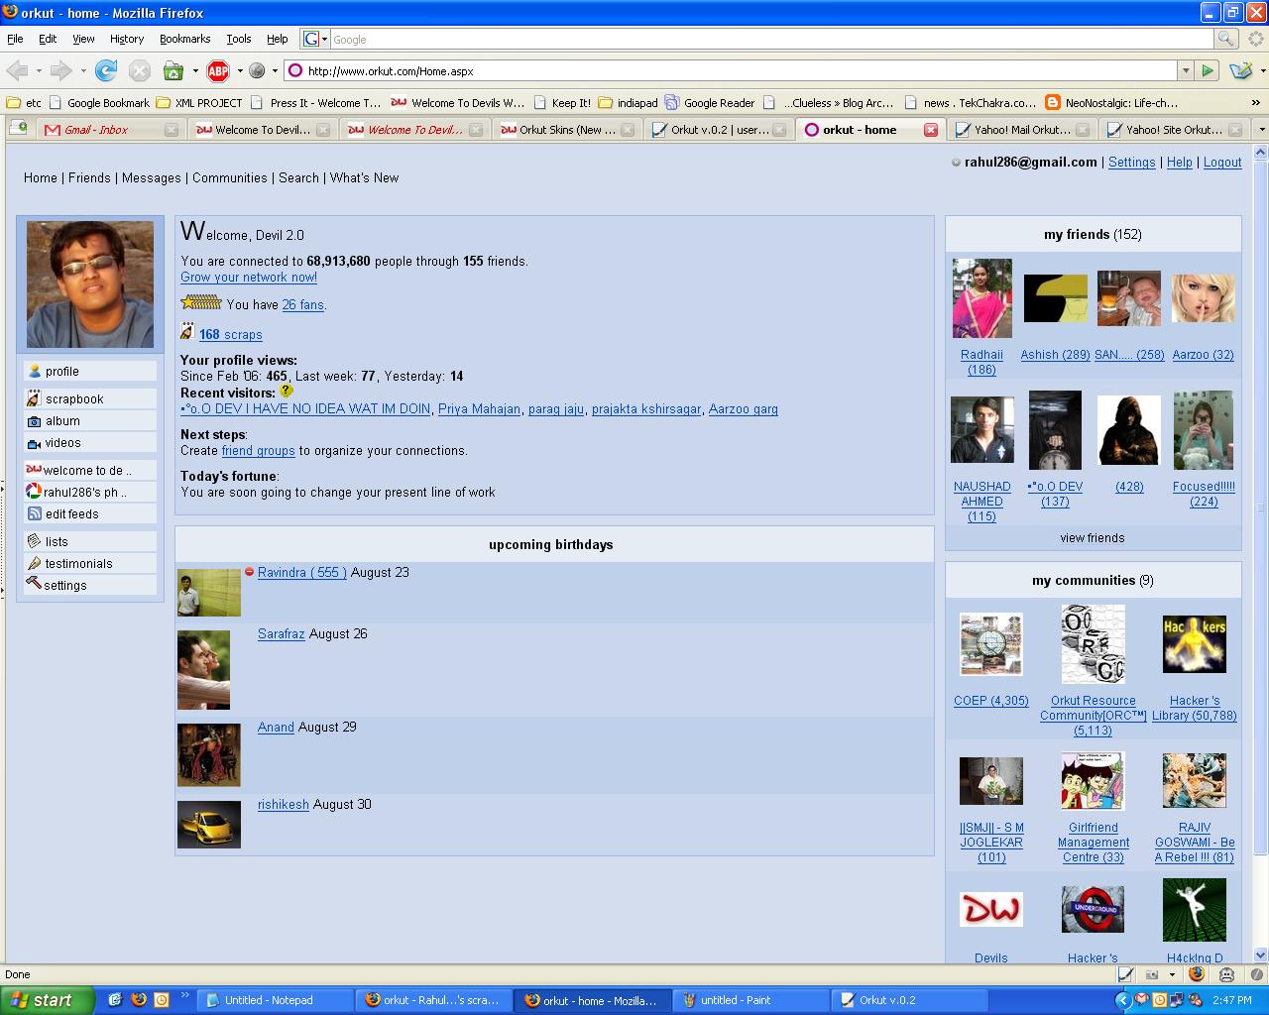Open the recycle folder icon's dropdown arrow
Image resolution: width=1269 pixels, height=1015 pixels.
[x=195, y=71]
